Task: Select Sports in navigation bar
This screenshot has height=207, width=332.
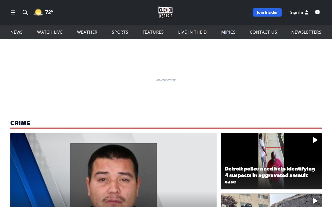Action: tap(120, 32)
